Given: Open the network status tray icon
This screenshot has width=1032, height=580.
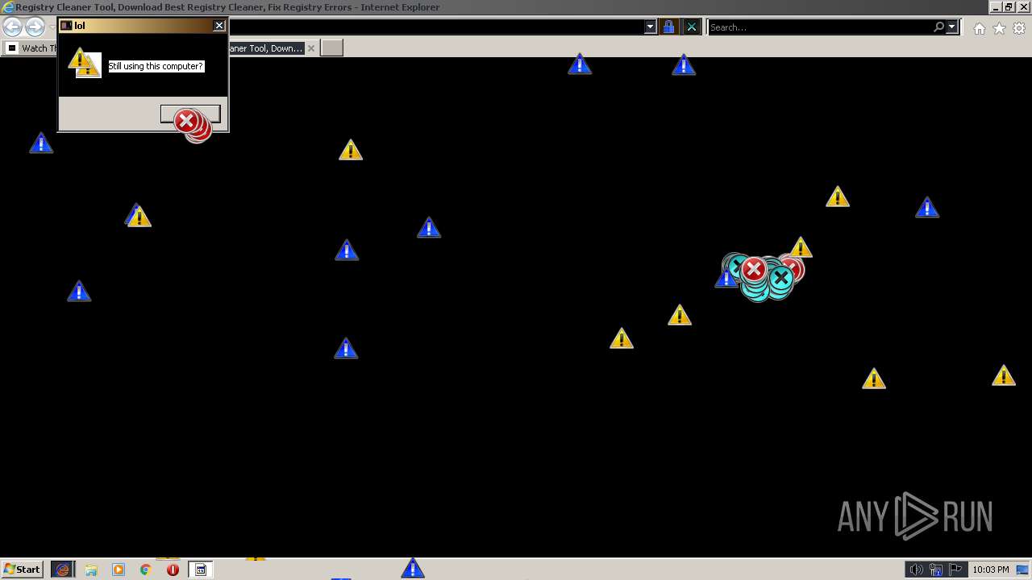Looking at the screenshot, I should pyautogui.click(x=936, y=570).
